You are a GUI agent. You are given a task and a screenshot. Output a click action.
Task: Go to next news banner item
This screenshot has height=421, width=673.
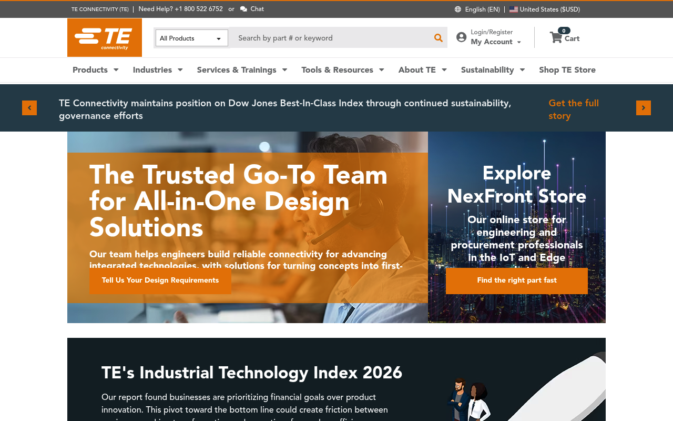(x=644, y=108)
